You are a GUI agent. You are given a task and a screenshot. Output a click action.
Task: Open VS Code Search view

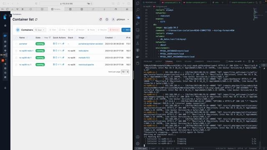[x=138, y=10]
